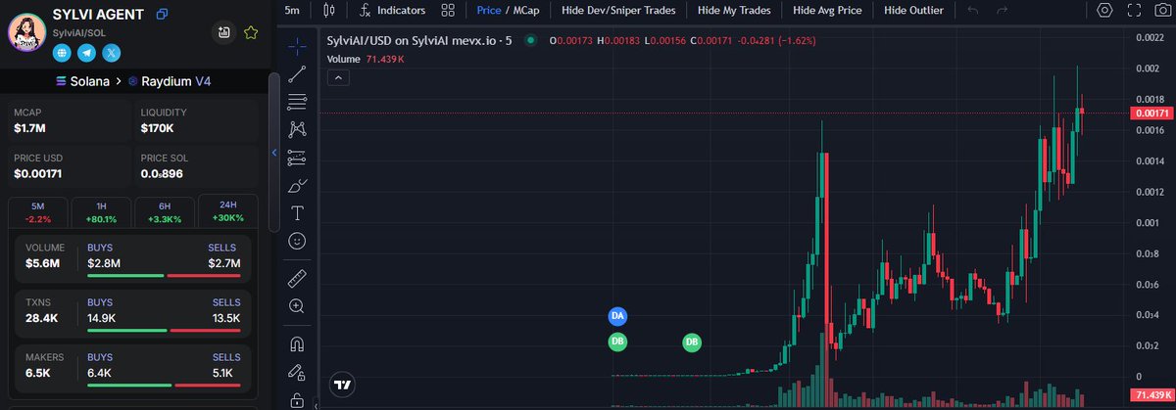Click the SYLVI AGENT avatar image

point(26,32)
